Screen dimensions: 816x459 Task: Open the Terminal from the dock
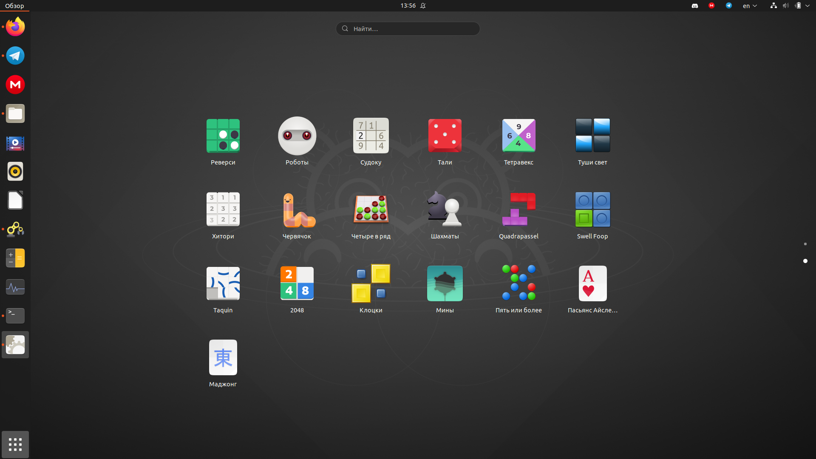(15, 316)
